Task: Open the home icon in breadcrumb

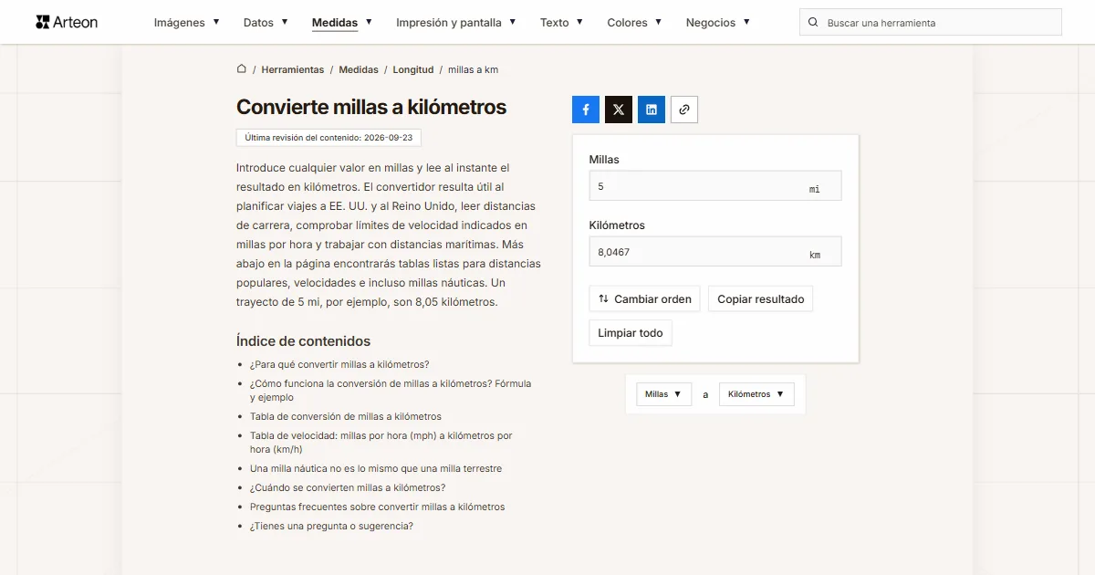Action: coord(242,68)
